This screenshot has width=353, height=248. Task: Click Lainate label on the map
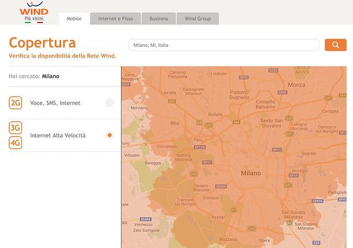tap(168, 93)
